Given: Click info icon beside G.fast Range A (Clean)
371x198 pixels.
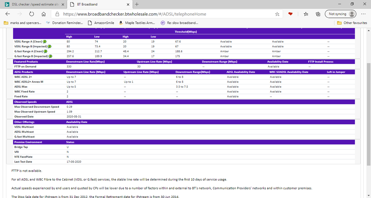Looking at the screenshot, I should tap(46, 51).
